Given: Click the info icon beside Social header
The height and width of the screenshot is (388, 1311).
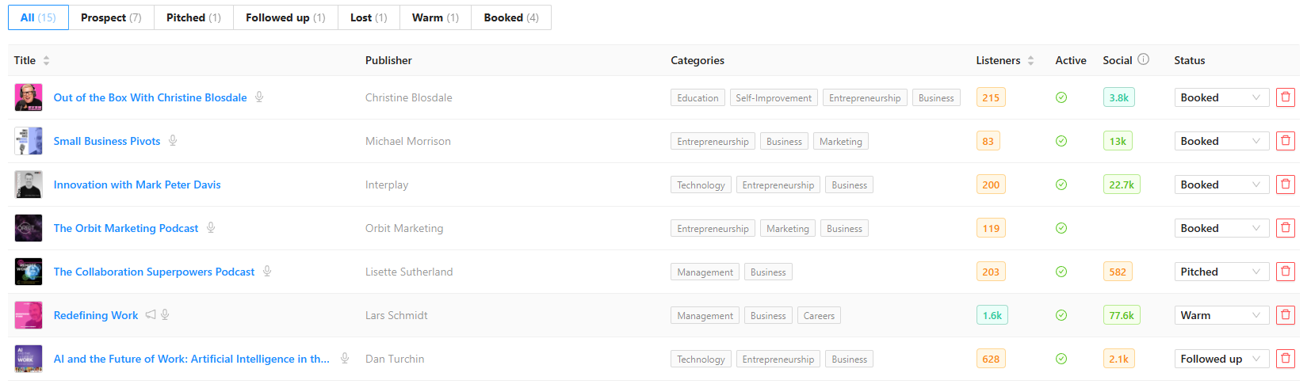Looking at the screenshot, I should click(1143, 59).
